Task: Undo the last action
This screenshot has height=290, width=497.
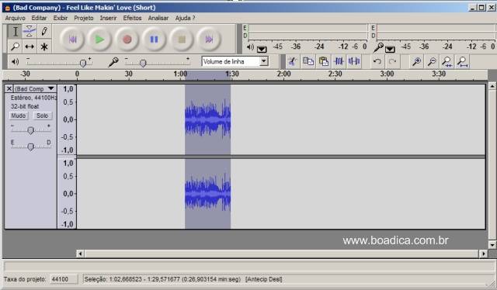Action: coord(377,61)
